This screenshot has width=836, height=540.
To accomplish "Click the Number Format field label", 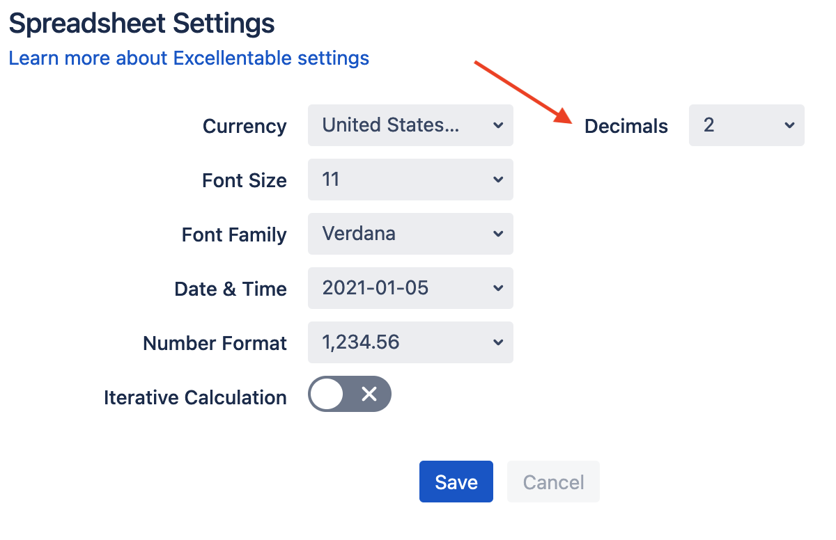I will [215, 343].
